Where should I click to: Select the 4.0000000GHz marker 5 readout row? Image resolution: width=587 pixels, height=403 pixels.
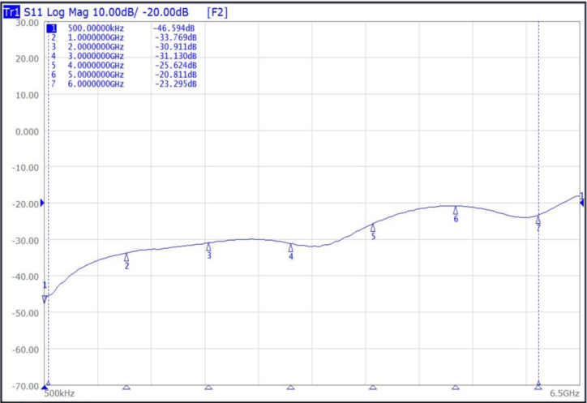pos(122,66)
